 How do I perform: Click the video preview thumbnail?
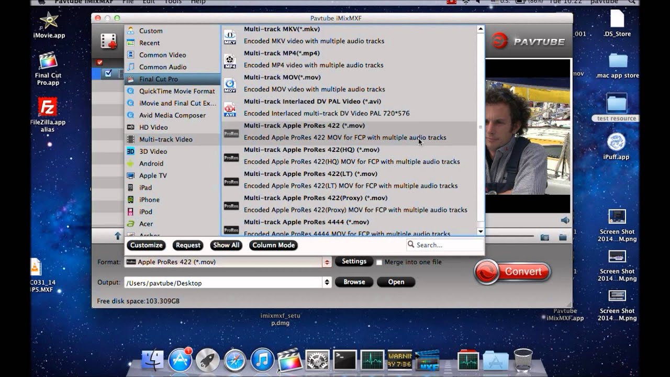click(527, 137)
